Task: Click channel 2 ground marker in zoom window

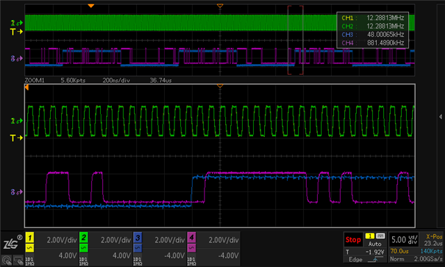Action: pos(16,121)
